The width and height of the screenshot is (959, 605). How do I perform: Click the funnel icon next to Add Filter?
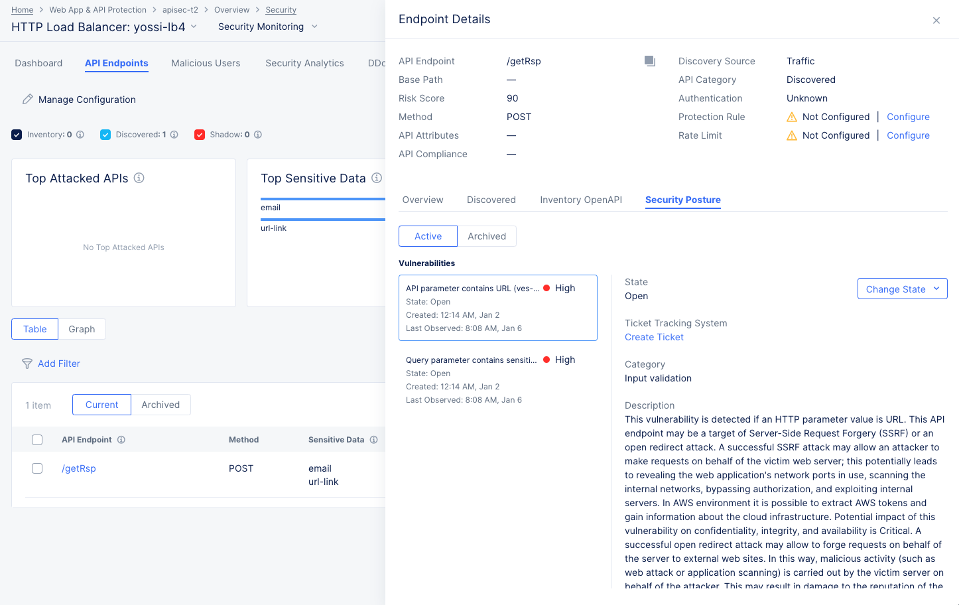click(27, 364)
